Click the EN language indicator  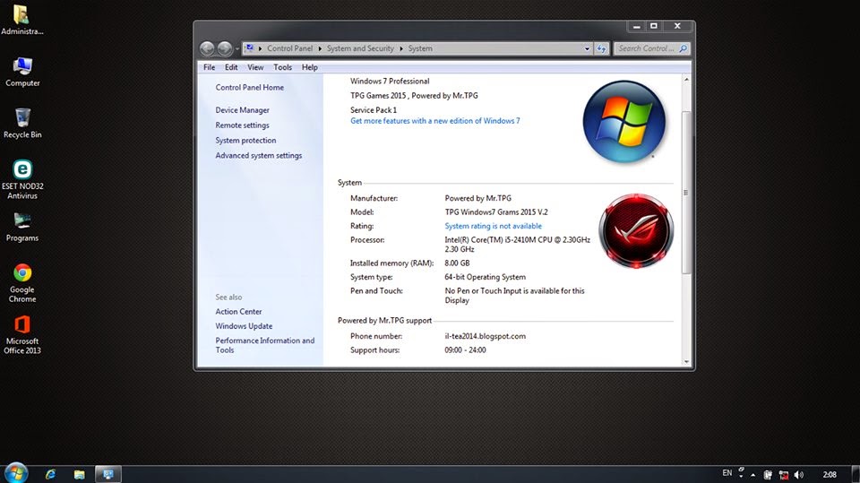[727, 472]
